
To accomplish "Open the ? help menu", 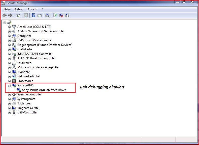I will pyautogui.click(x=42, y=9).
